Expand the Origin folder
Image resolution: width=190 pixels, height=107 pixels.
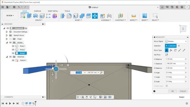[x=7, y=39]
